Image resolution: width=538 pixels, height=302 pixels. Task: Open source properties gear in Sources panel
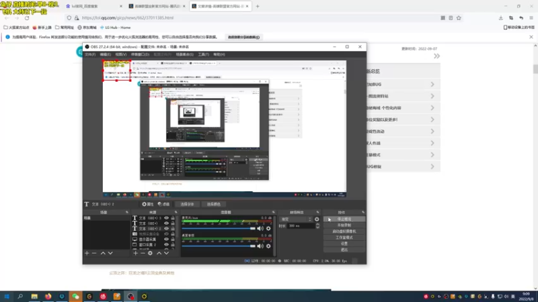(x=150, y=253)
